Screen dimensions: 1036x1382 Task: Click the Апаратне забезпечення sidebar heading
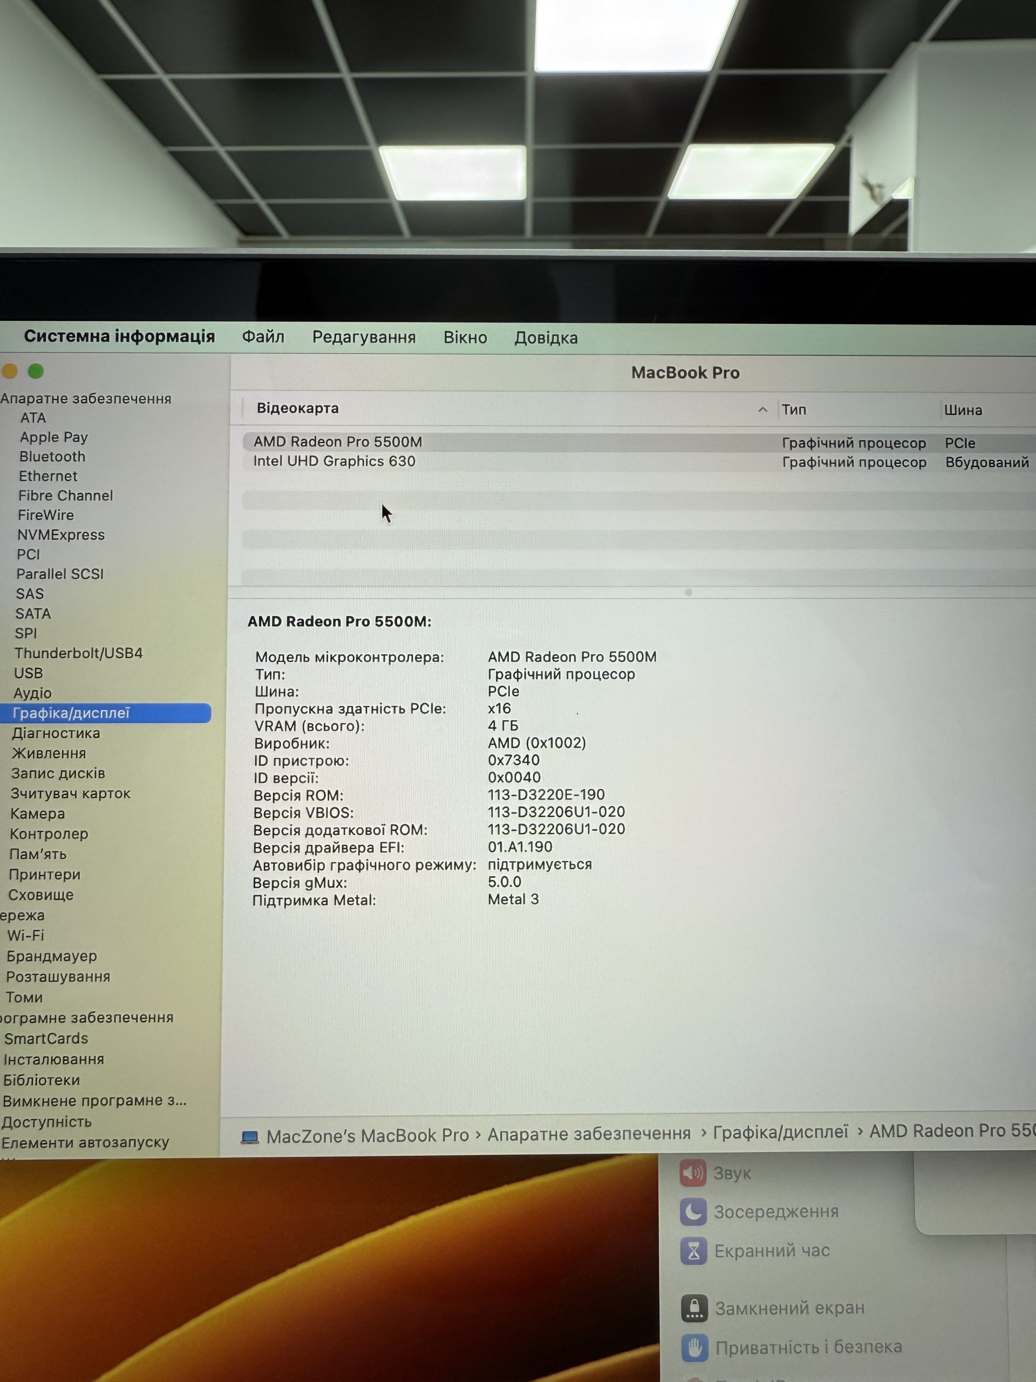point(86,398)
